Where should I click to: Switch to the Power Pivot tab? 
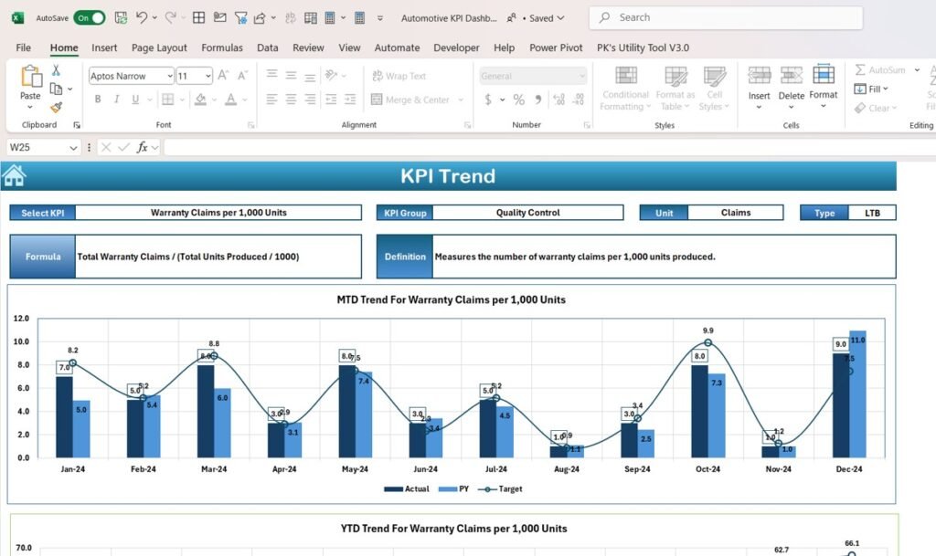click(x=556, y=47)
